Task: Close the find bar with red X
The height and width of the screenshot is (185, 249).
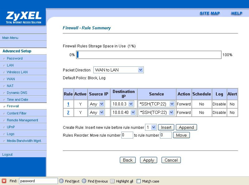Action: pos(4,181)
